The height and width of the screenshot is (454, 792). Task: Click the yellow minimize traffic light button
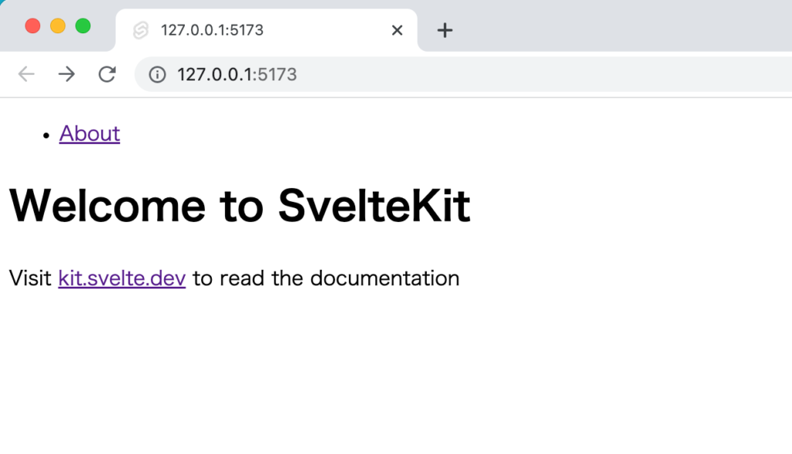click(x=56, y=26)
